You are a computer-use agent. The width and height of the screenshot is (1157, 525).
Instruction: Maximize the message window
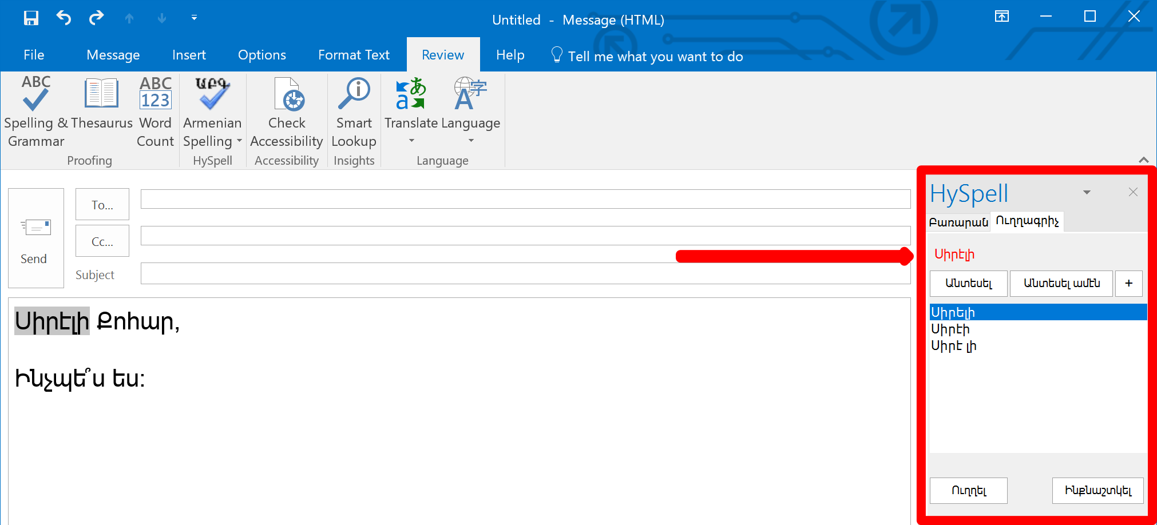[x=1090, y=17]
